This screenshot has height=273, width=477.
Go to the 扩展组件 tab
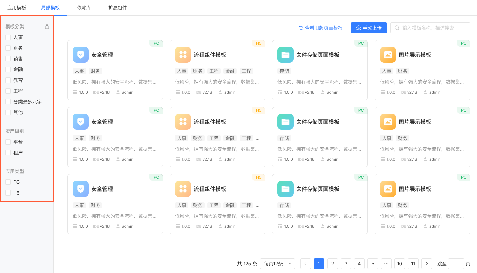[118, 8]
